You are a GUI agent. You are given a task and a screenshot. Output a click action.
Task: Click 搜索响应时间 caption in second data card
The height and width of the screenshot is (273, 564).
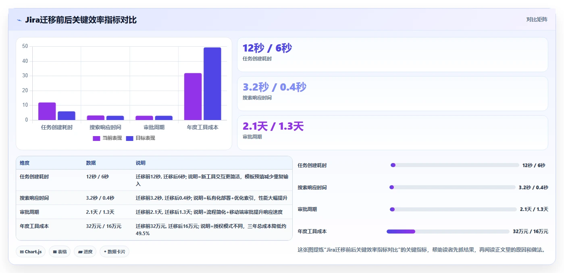[x=257, y=98]
